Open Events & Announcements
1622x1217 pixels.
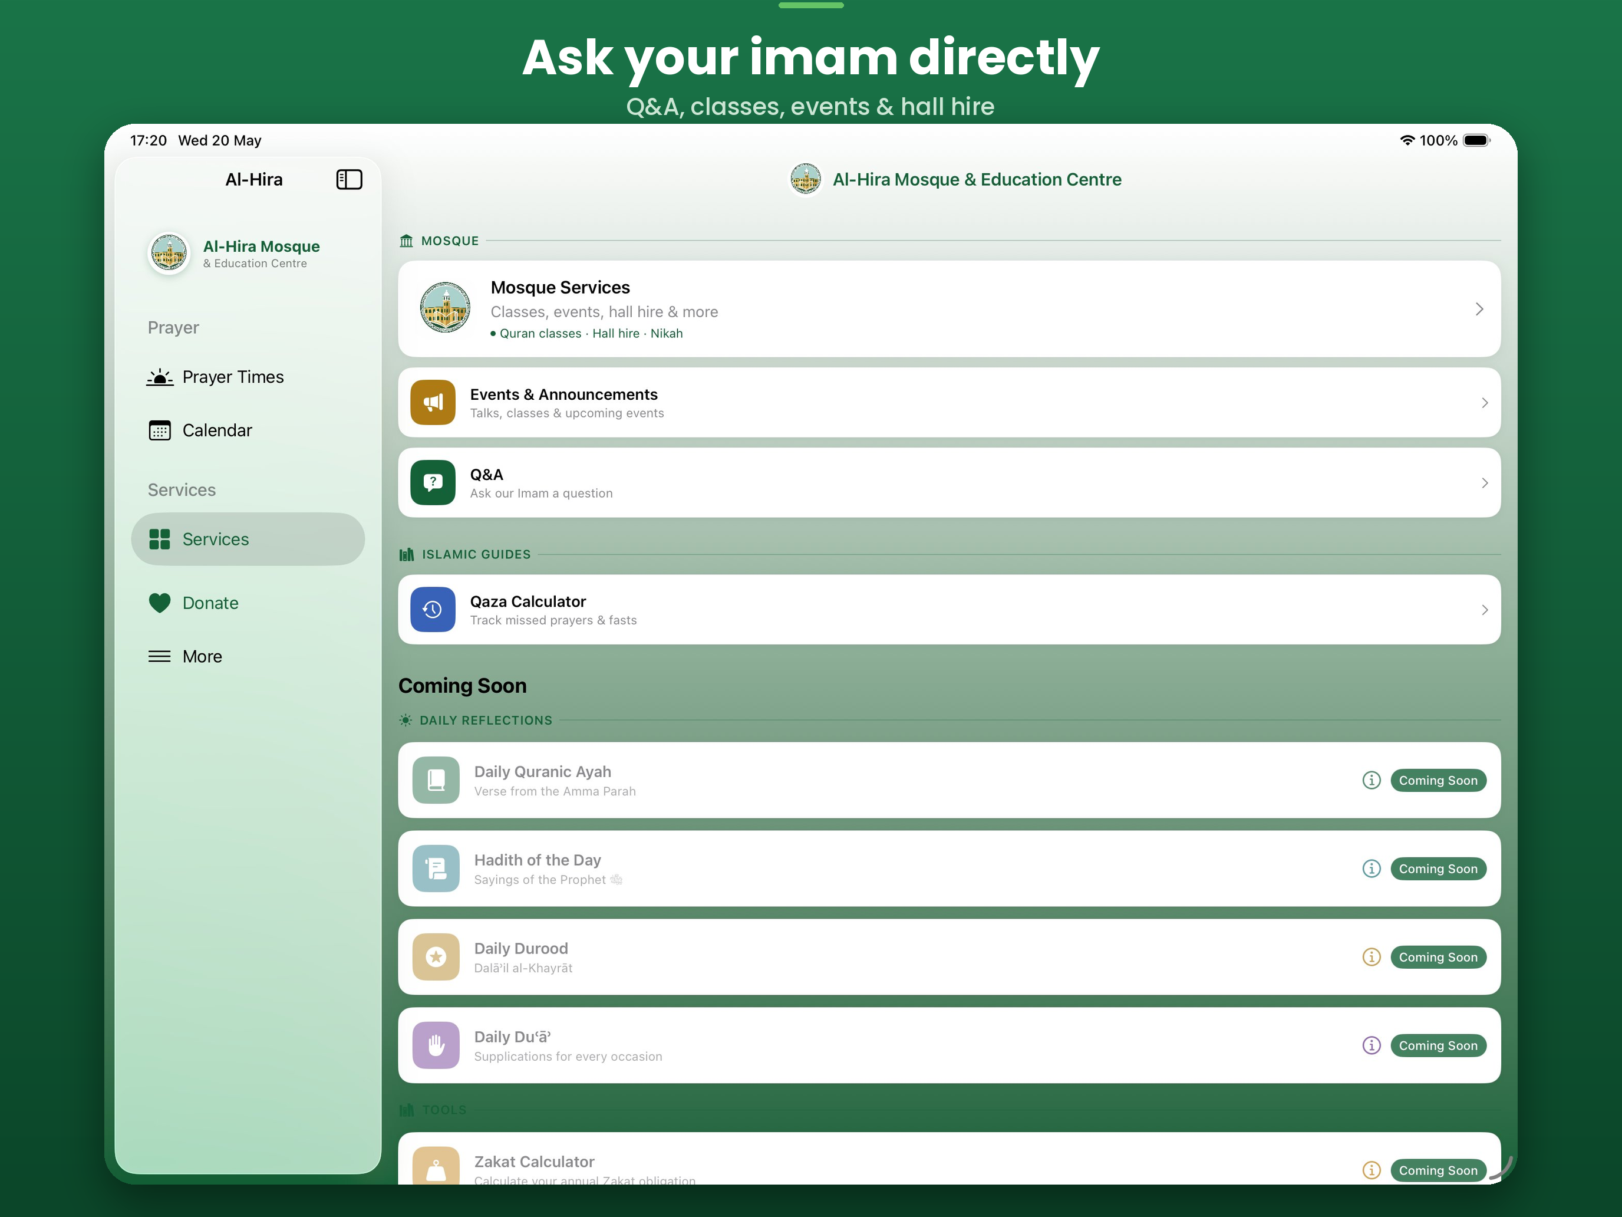(x=949, y=403)
